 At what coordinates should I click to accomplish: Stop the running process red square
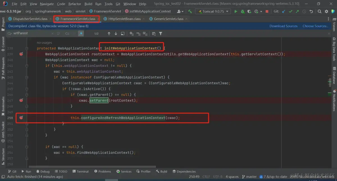(x=267, y=12)
